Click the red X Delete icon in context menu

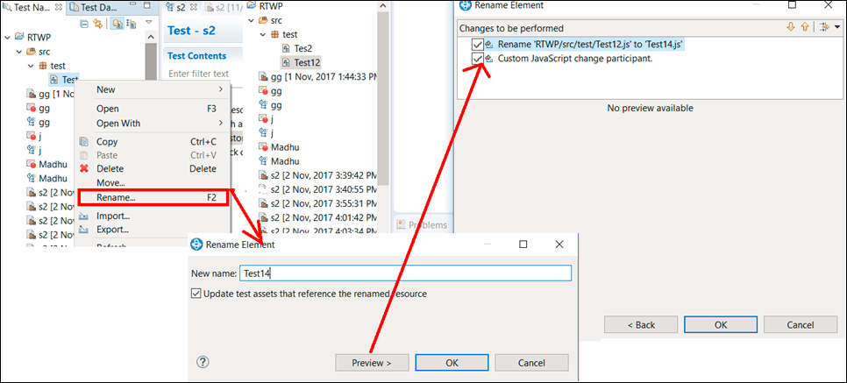tap(83, 168)
